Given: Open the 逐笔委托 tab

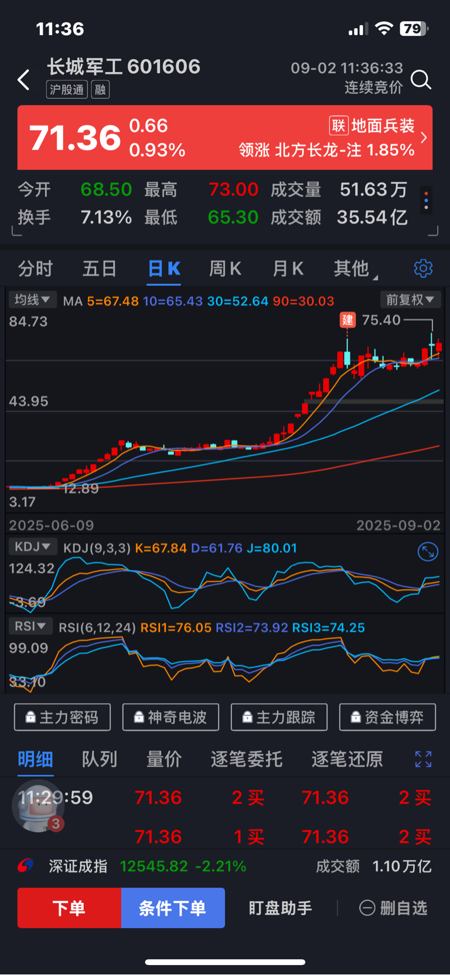Looking at the screenshot, I should [x=247, y=759].
